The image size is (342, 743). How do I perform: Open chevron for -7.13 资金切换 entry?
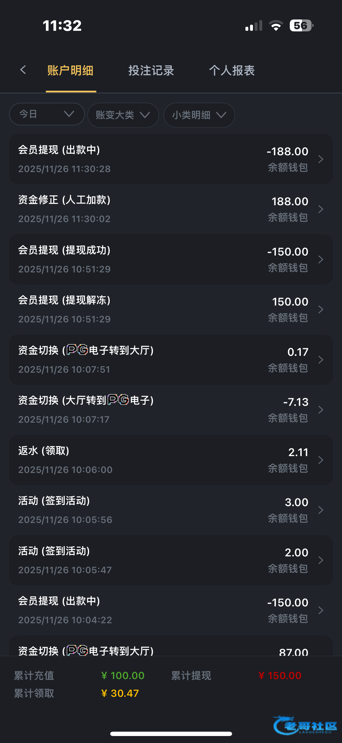[x=321, y=410]
